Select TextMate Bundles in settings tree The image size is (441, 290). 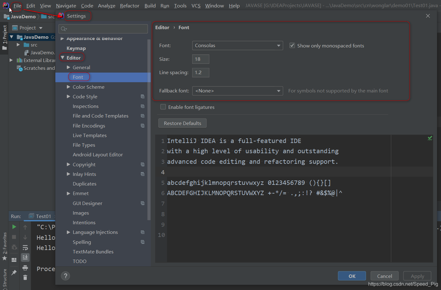(93, 252)
